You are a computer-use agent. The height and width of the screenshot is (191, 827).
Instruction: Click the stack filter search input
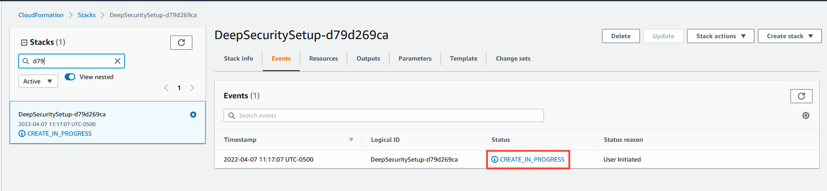click(71, 61)
